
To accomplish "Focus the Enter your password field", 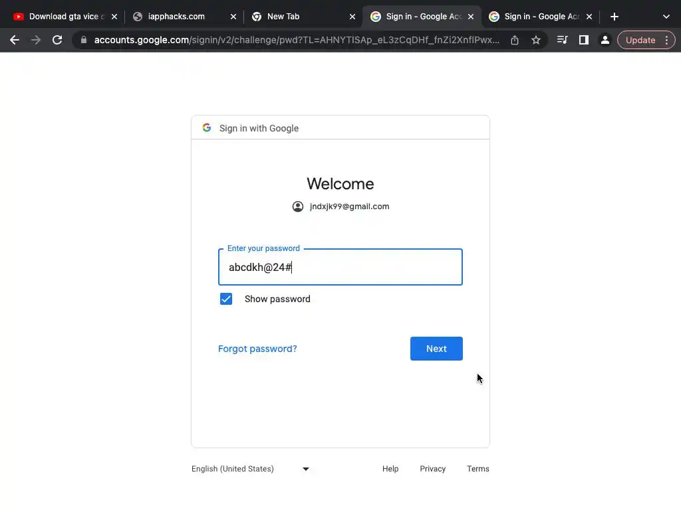I will tap(340, 267).
